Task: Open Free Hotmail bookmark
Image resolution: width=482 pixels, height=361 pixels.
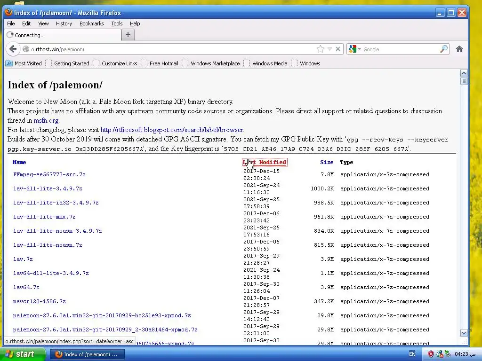Action: (x=160, y=63)
